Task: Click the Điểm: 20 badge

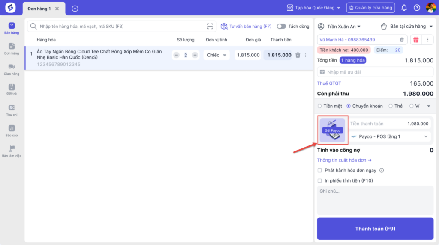Action: click(388, 50)
